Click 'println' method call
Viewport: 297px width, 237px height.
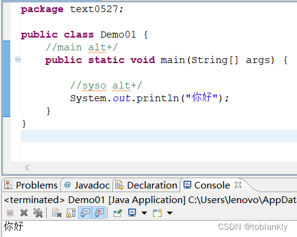coord(157,98)
